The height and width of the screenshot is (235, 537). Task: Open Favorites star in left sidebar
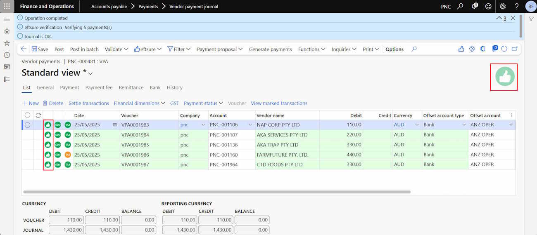(7, 43)
